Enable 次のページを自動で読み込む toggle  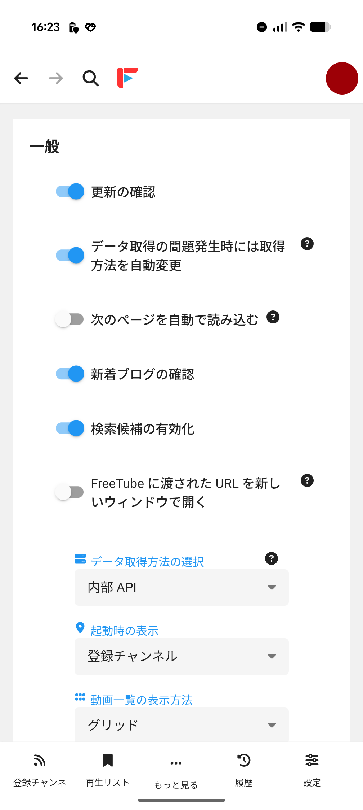70,319
